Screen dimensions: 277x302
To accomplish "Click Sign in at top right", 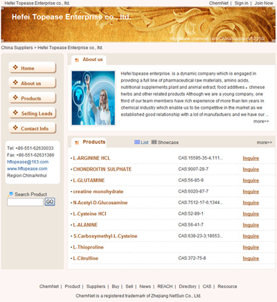I will pos(241,3).
